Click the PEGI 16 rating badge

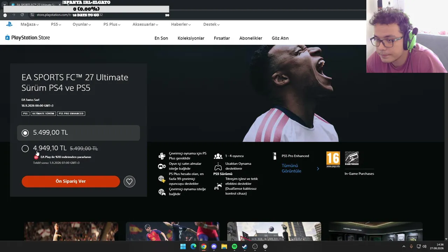click(x=333, y=160)
